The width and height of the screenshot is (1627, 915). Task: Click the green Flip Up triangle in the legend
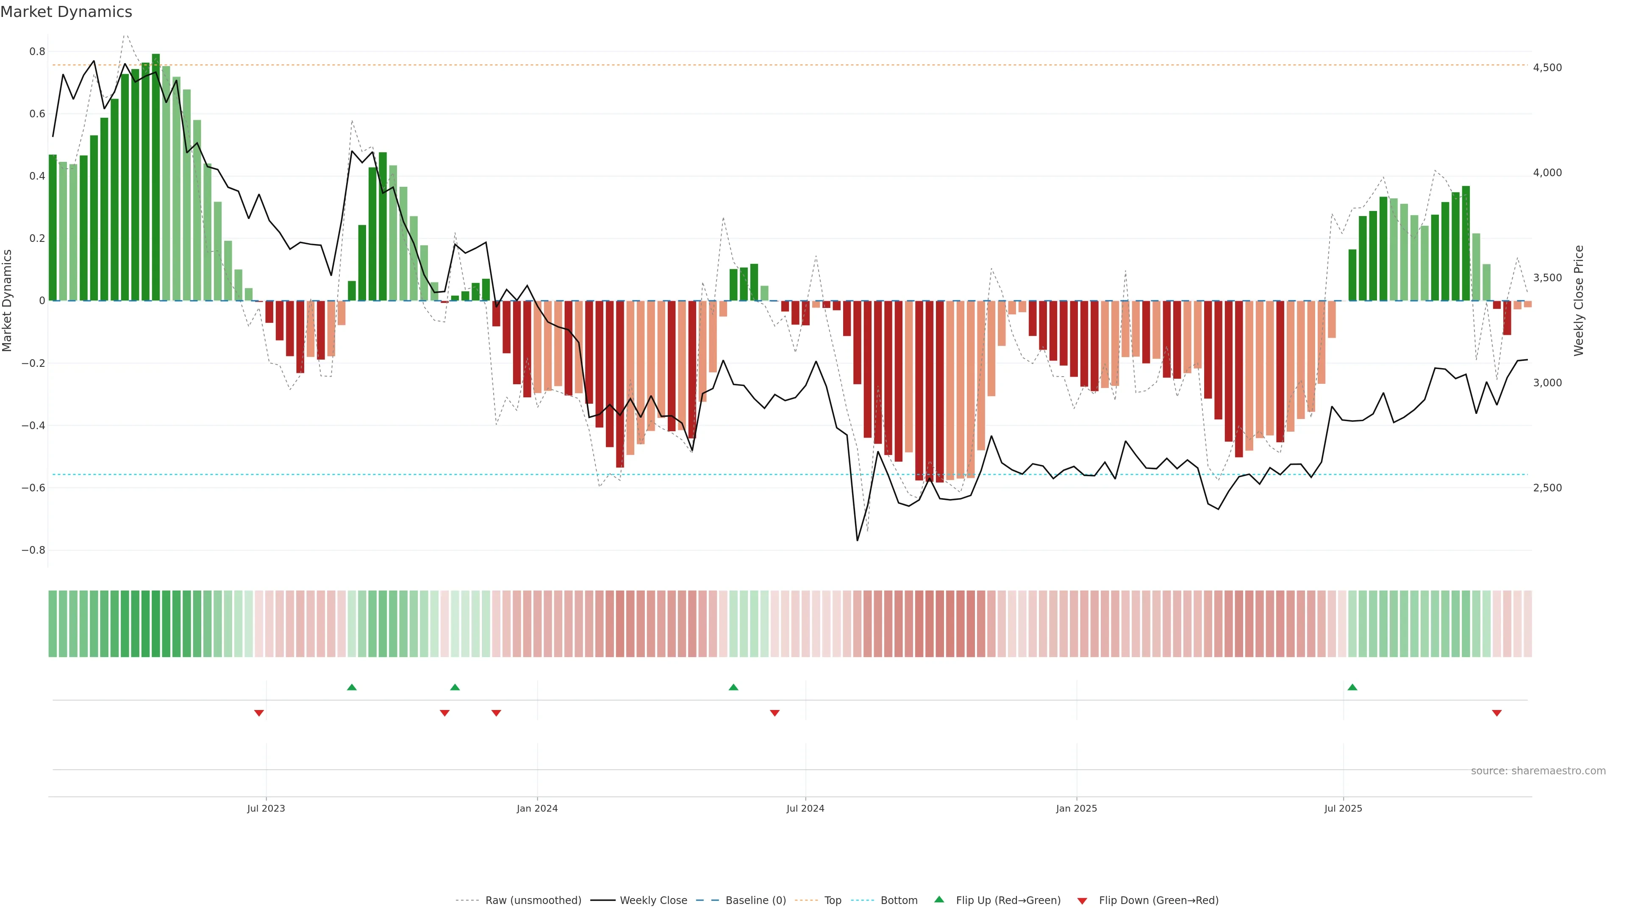tap(939, 899)
